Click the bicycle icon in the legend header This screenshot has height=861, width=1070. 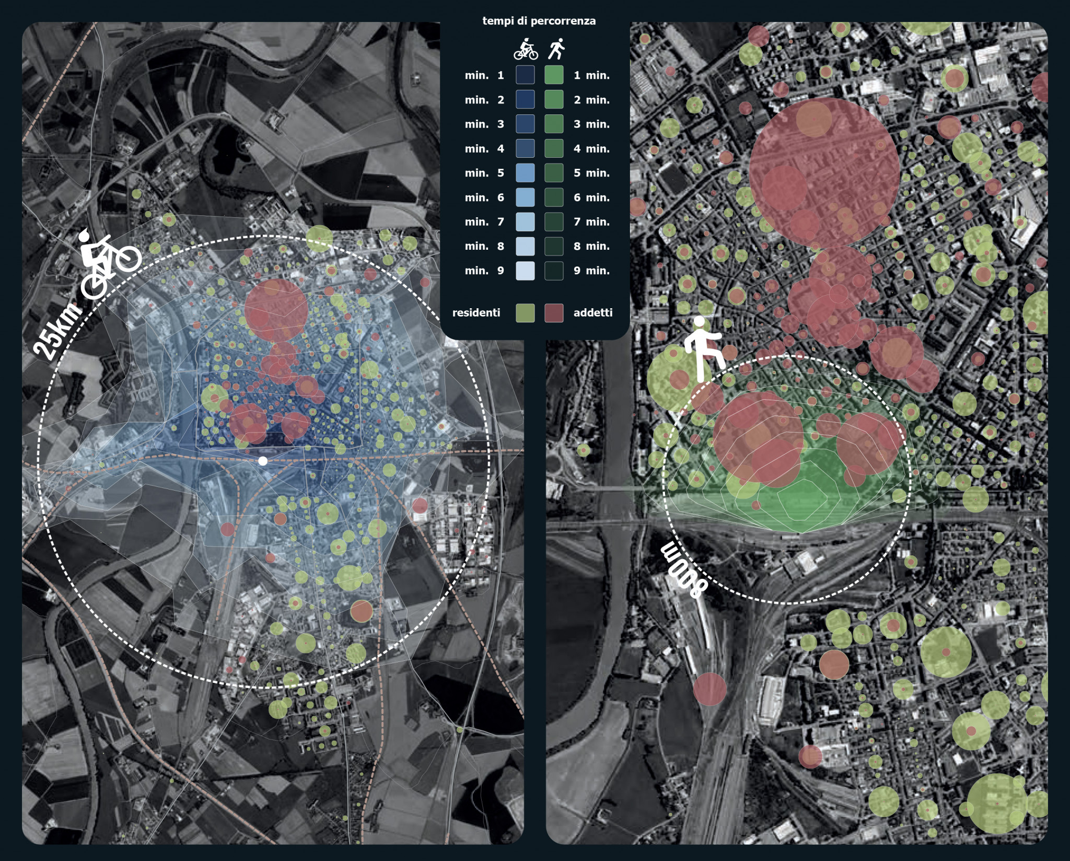coord(526,49)
